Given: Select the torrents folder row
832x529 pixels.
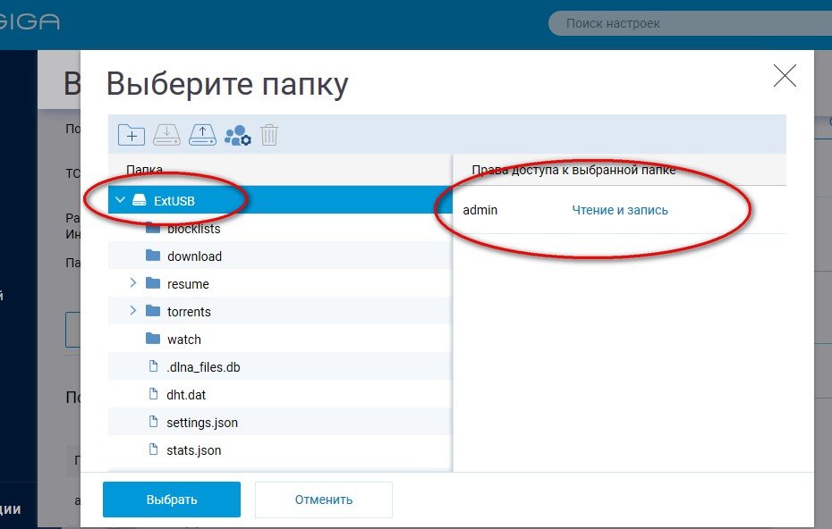Looking at the screenshot, I should (x=280, y=311).
